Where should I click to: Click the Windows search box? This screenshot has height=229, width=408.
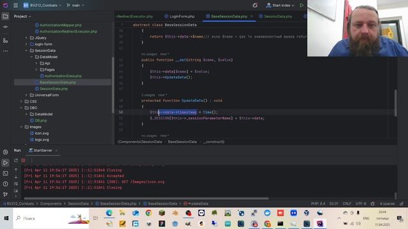point(51,218)
